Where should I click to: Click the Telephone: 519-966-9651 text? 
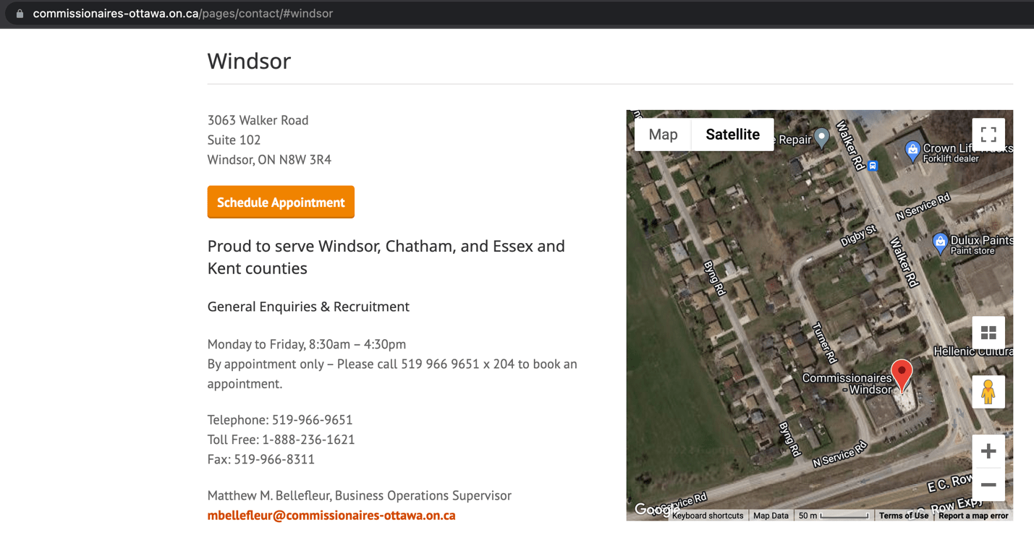click(x=280, y=419)
